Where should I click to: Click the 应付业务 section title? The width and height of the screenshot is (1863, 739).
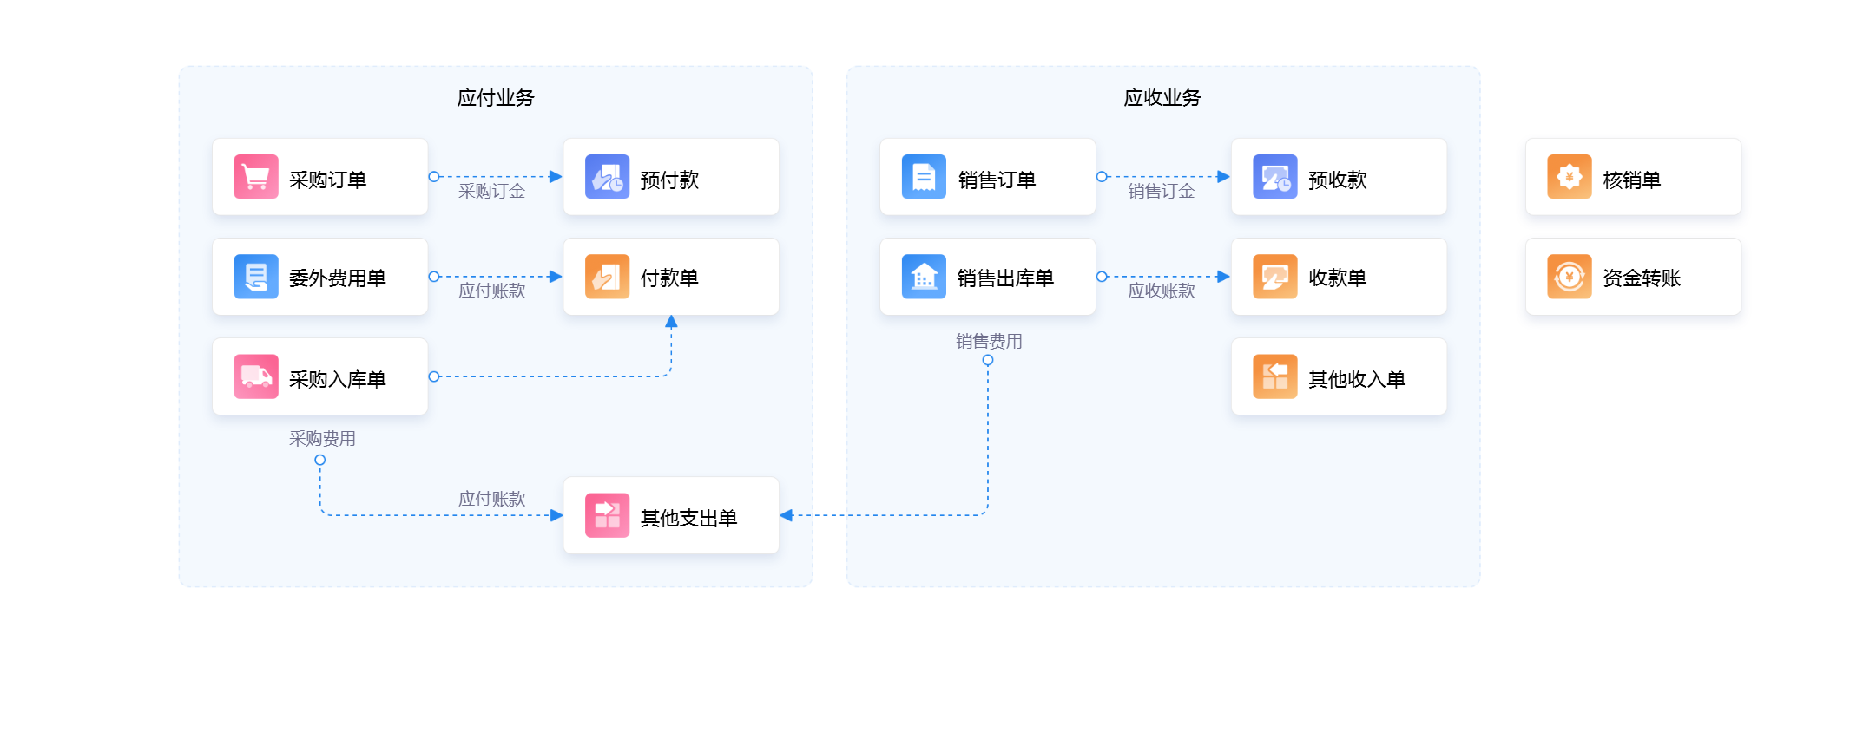click(496, 98)
